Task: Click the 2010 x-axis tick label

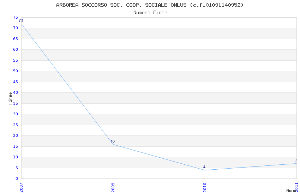Action: [x=205, y=188]
